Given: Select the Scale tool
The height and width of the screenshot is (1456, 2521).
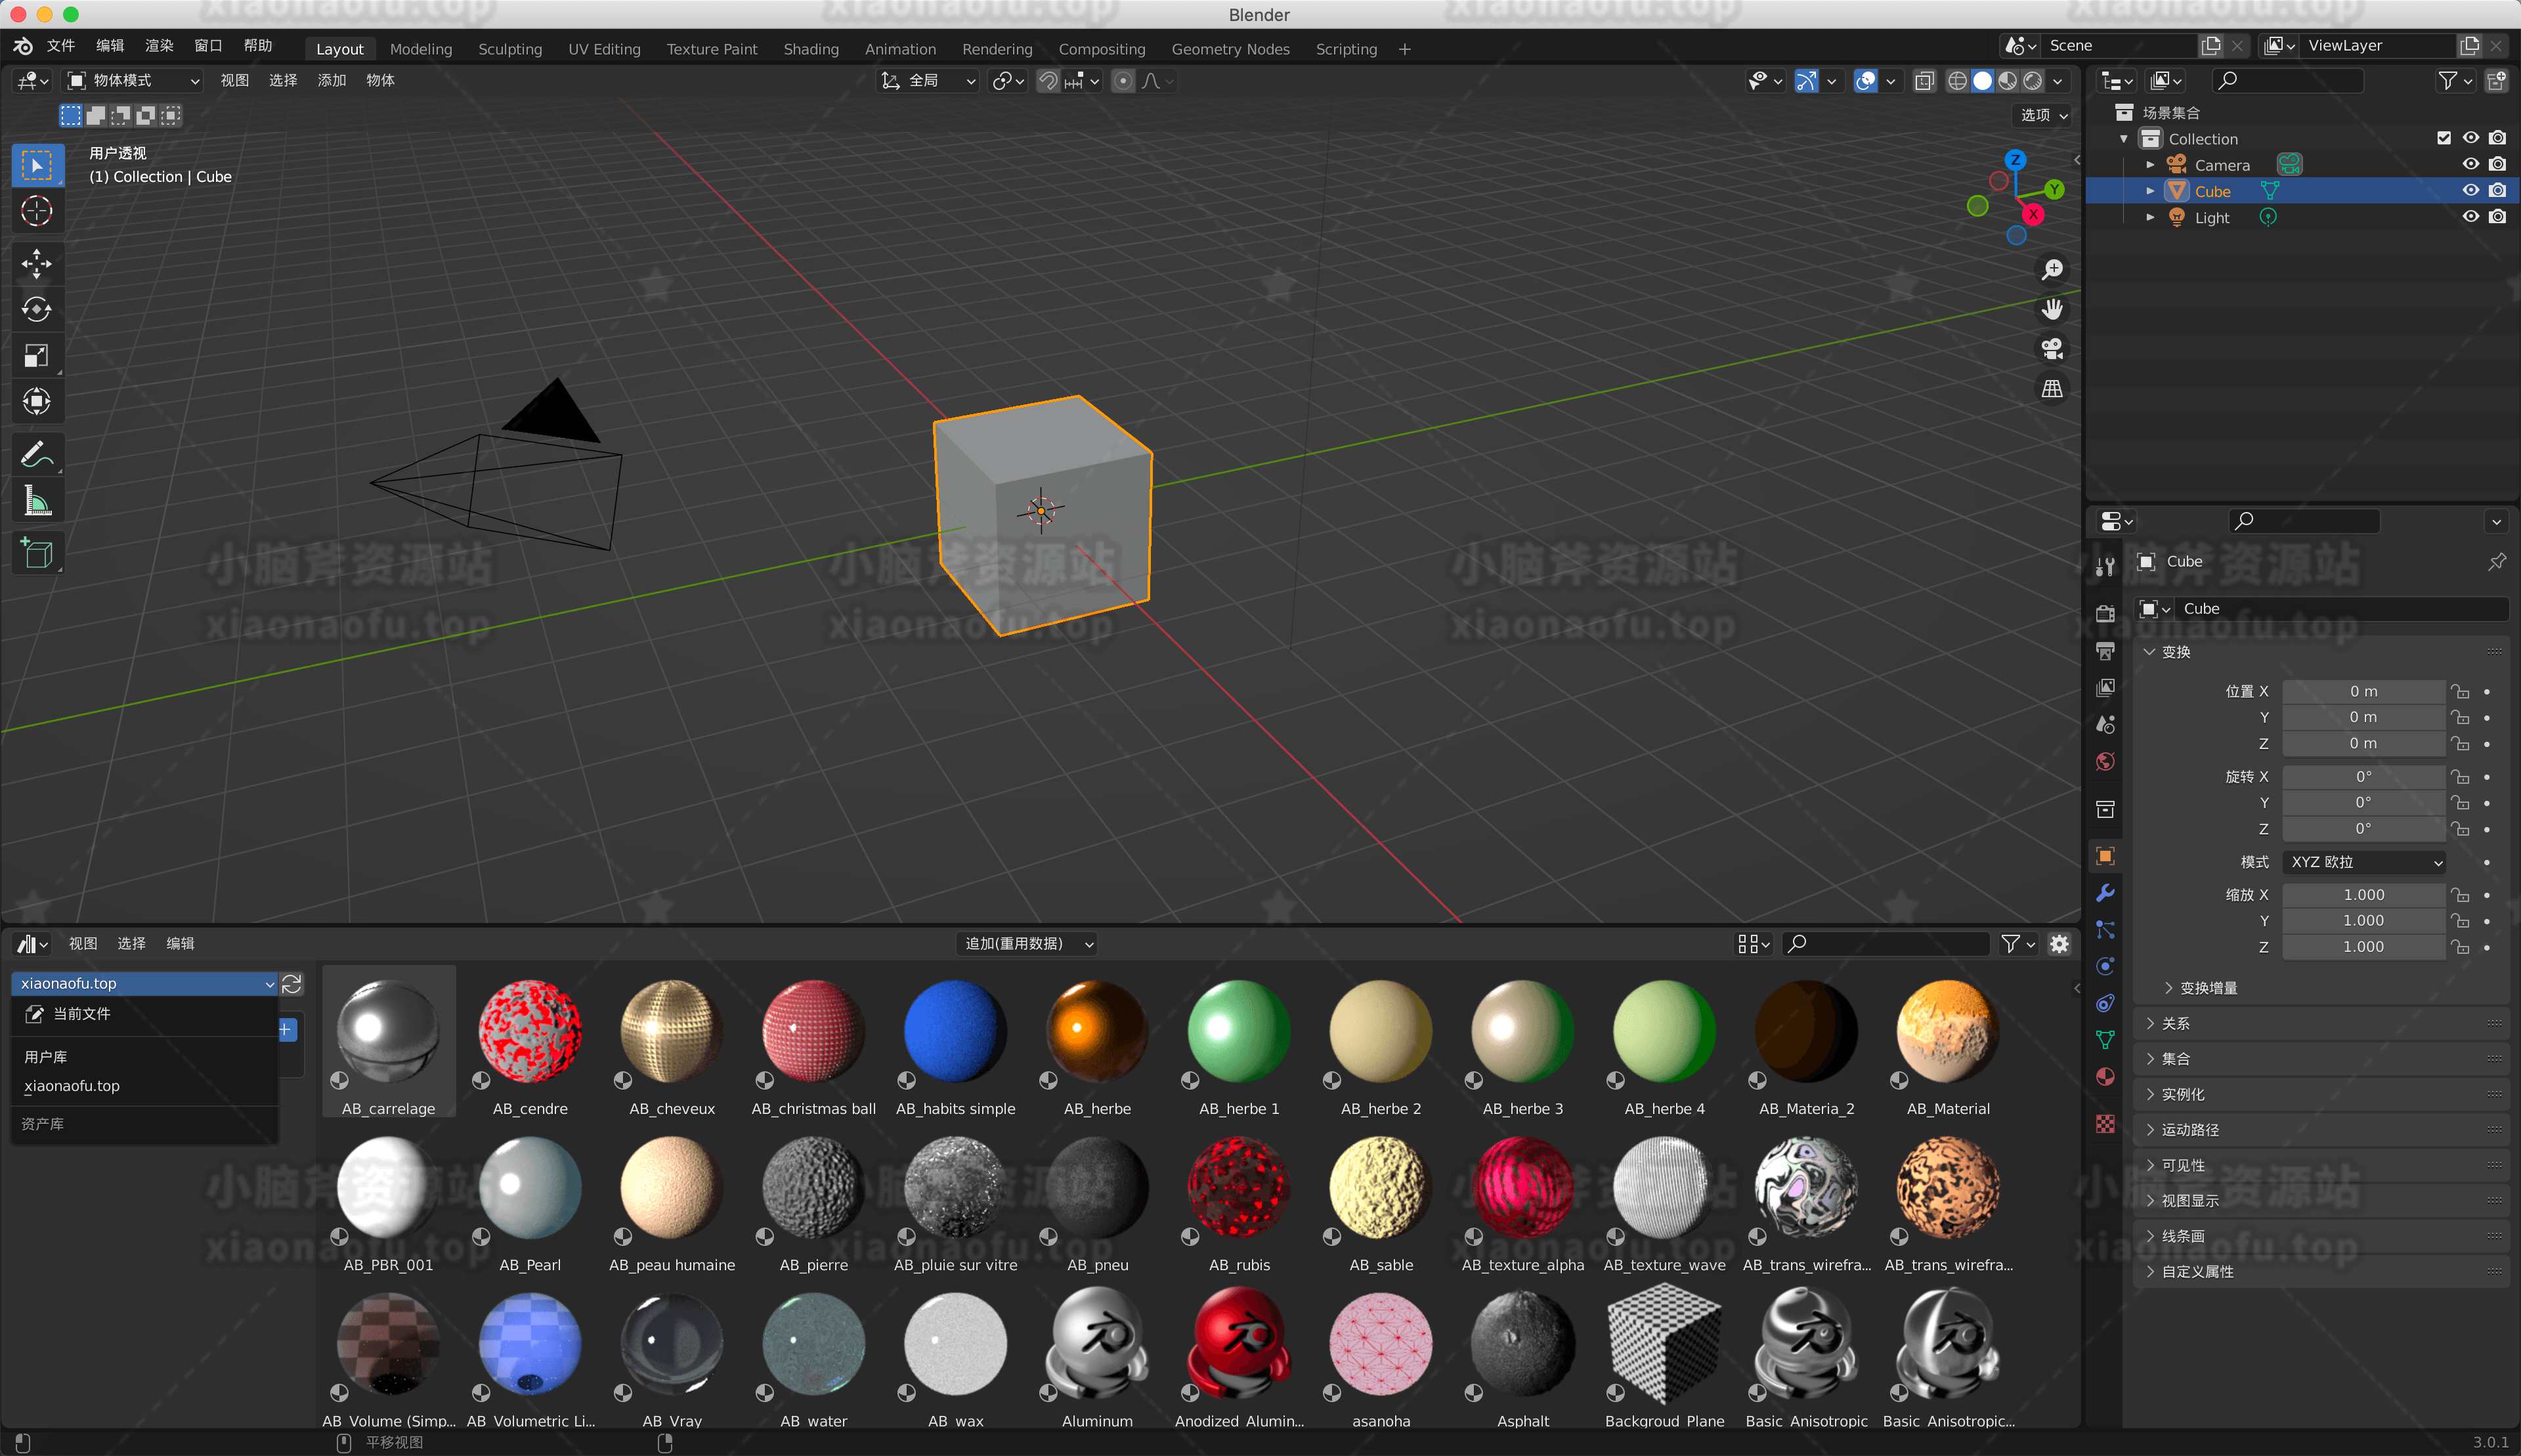Looking at the screenshot, I should coord(37,356).
